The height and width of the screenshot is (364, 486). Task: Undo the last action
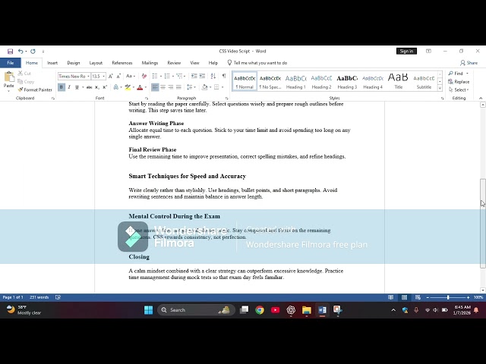coord(21,52)
